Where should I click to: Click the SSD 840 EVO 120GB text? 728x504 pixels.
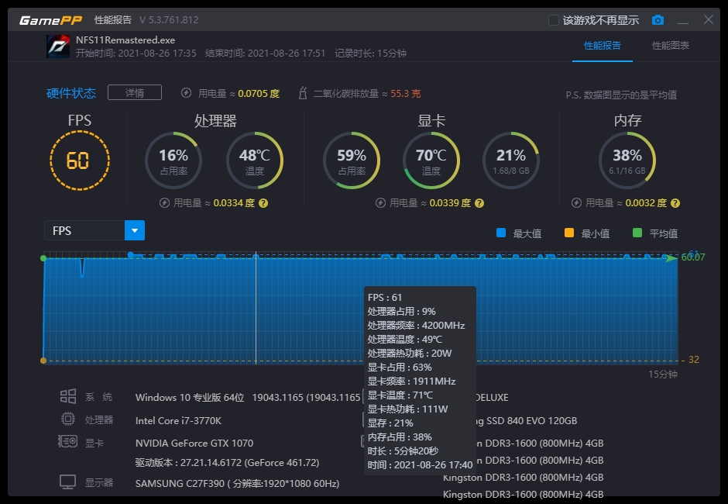point(531,421)
